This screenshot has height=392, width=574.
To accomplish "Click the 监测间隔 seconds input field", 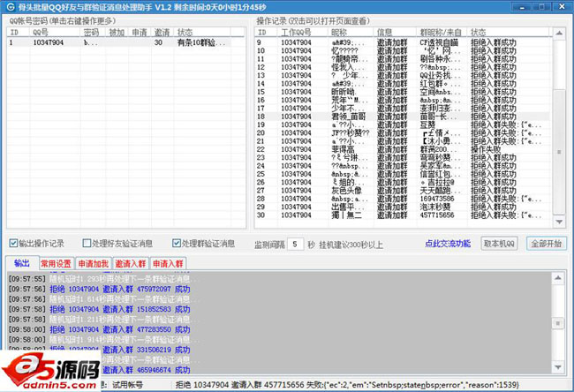I will 296,244.
